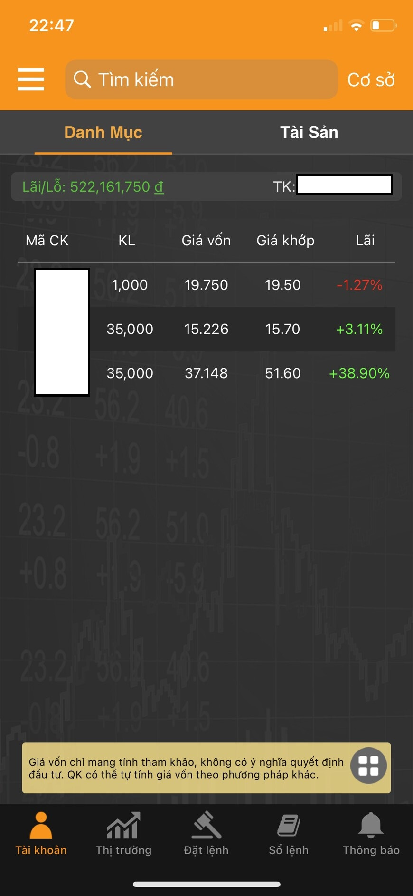This screenshot has height=896, width=413.
Task: Open Sổ lệnh order book icon
Action: 289,826
